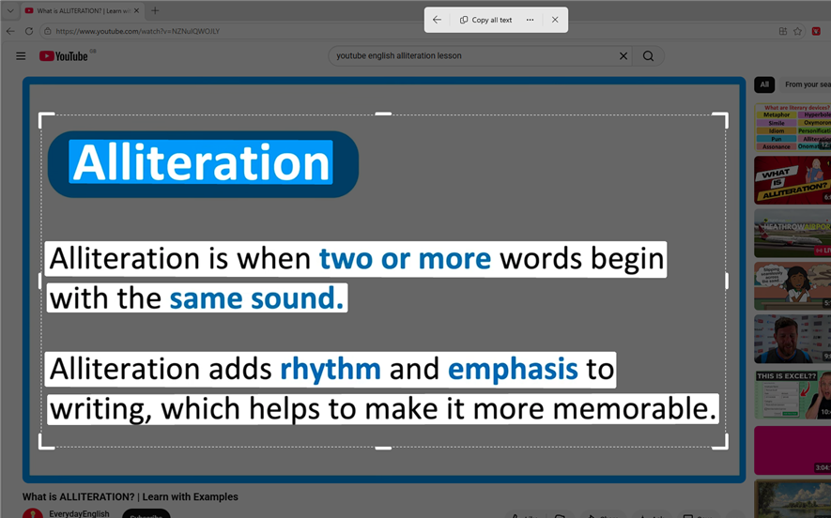Open the apps icon in the address bar
This screenshot has width=831, height=518.
(x=783, y=31)
